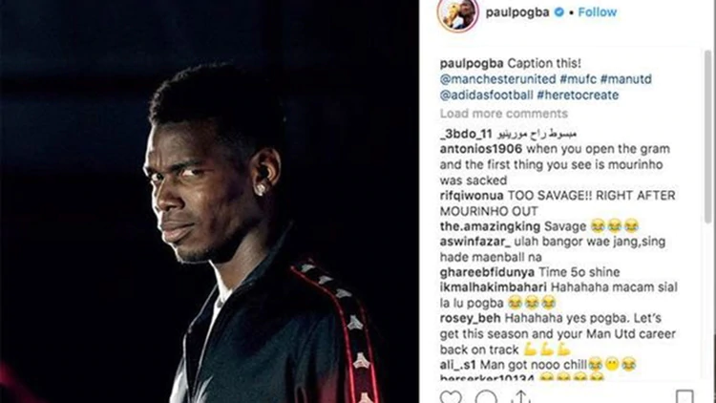Expand Load more comments
This screenshot has height=403, width=716.
coord(504,114)
